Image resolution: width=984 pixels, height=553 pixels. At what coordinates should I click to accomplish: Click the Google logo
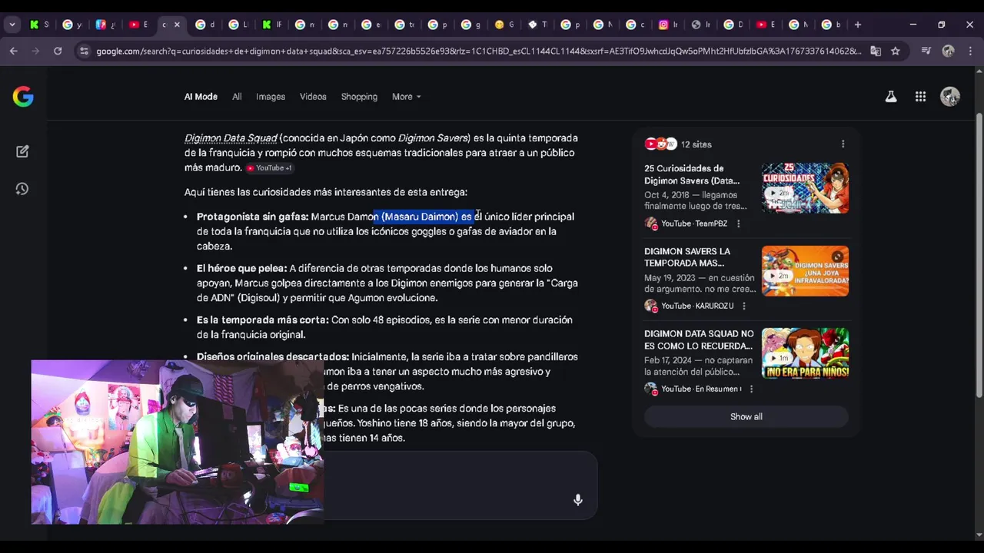click(23, 96)
